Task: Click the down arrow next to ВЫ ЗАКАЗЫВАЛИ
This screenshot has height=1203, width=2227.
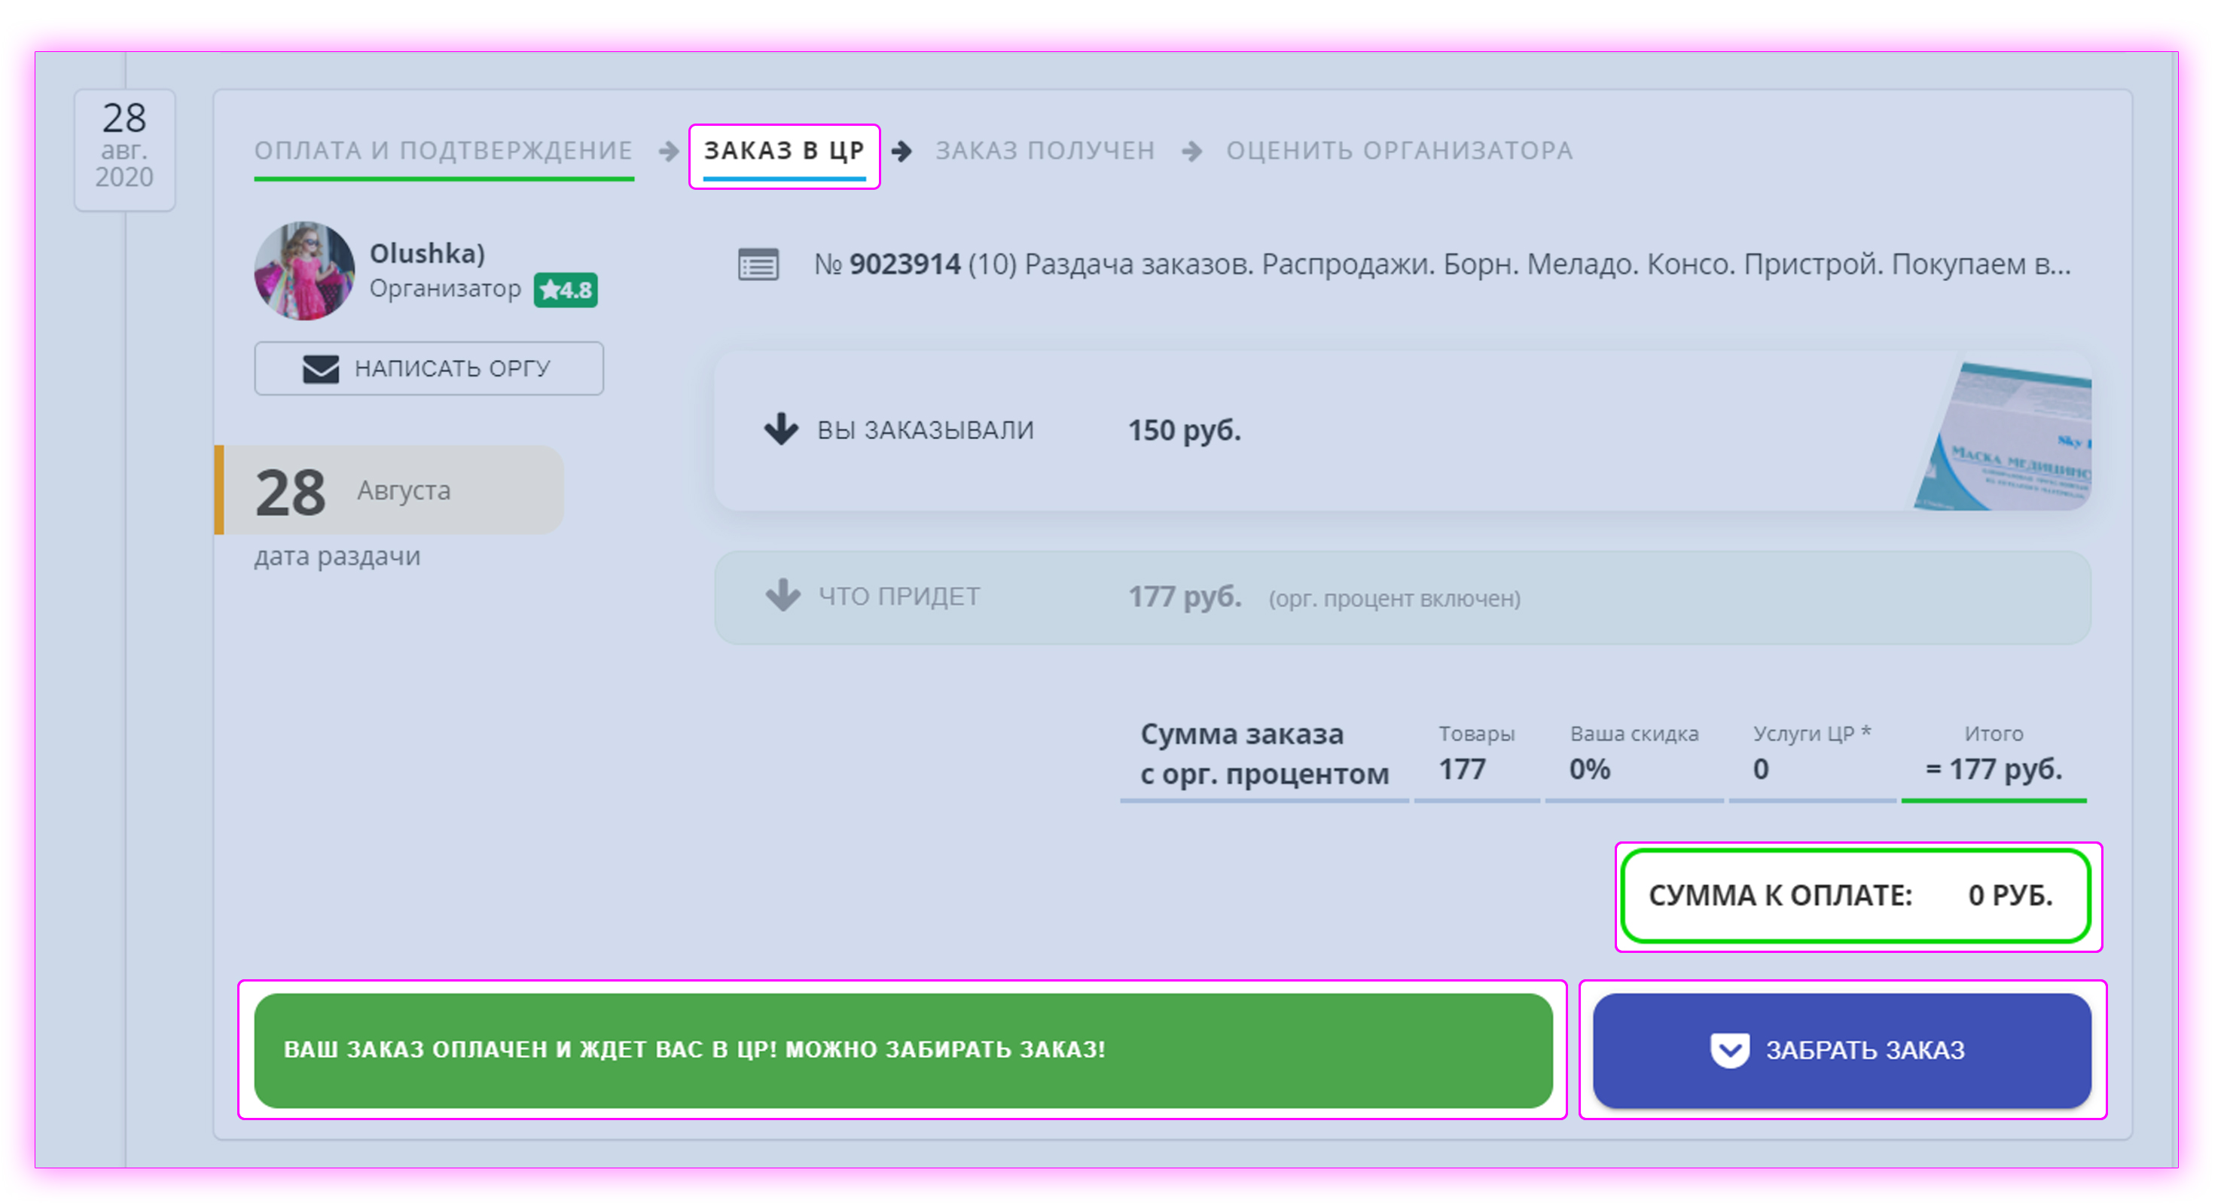Action: coord(782,430)
